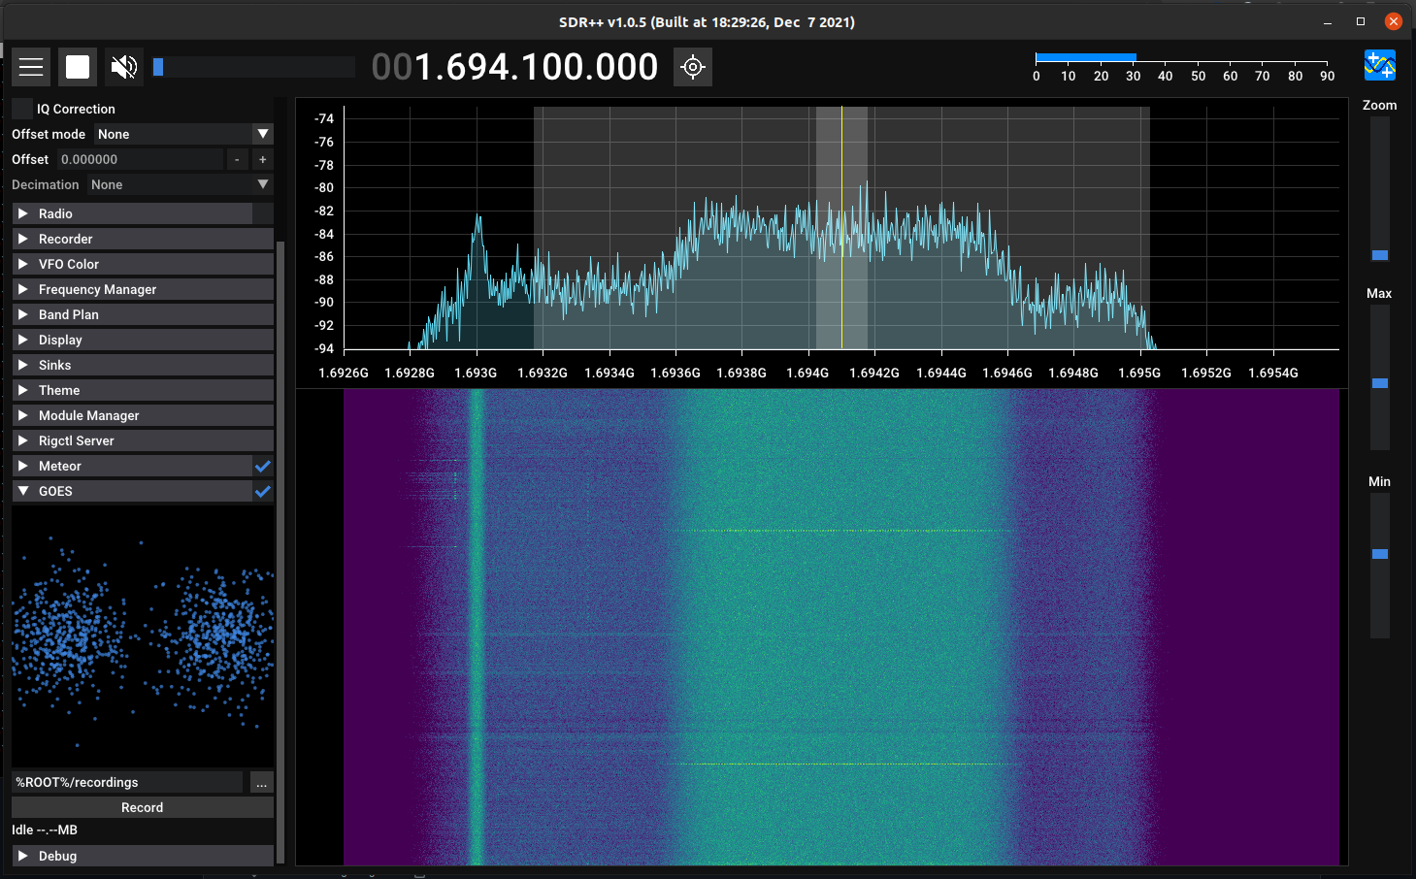Expand the Sinks section
This screenshot has width=1416, height=879.
click(143, 365)
